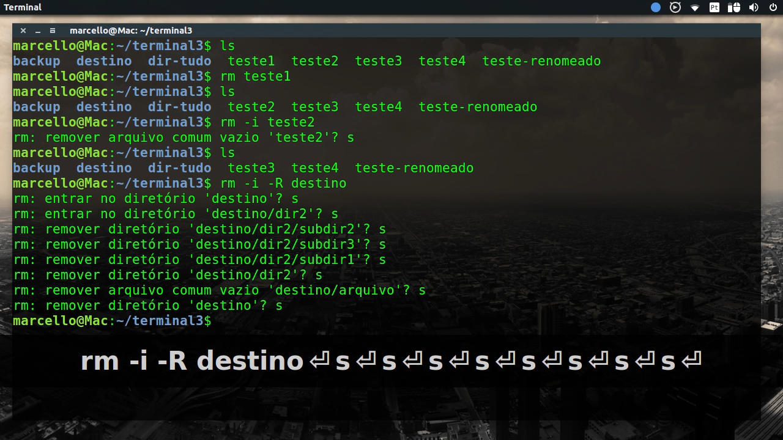Open the stopwatch play indicator in the panel
The width and height of the screenshot is (783, 440).
(675, 7)
